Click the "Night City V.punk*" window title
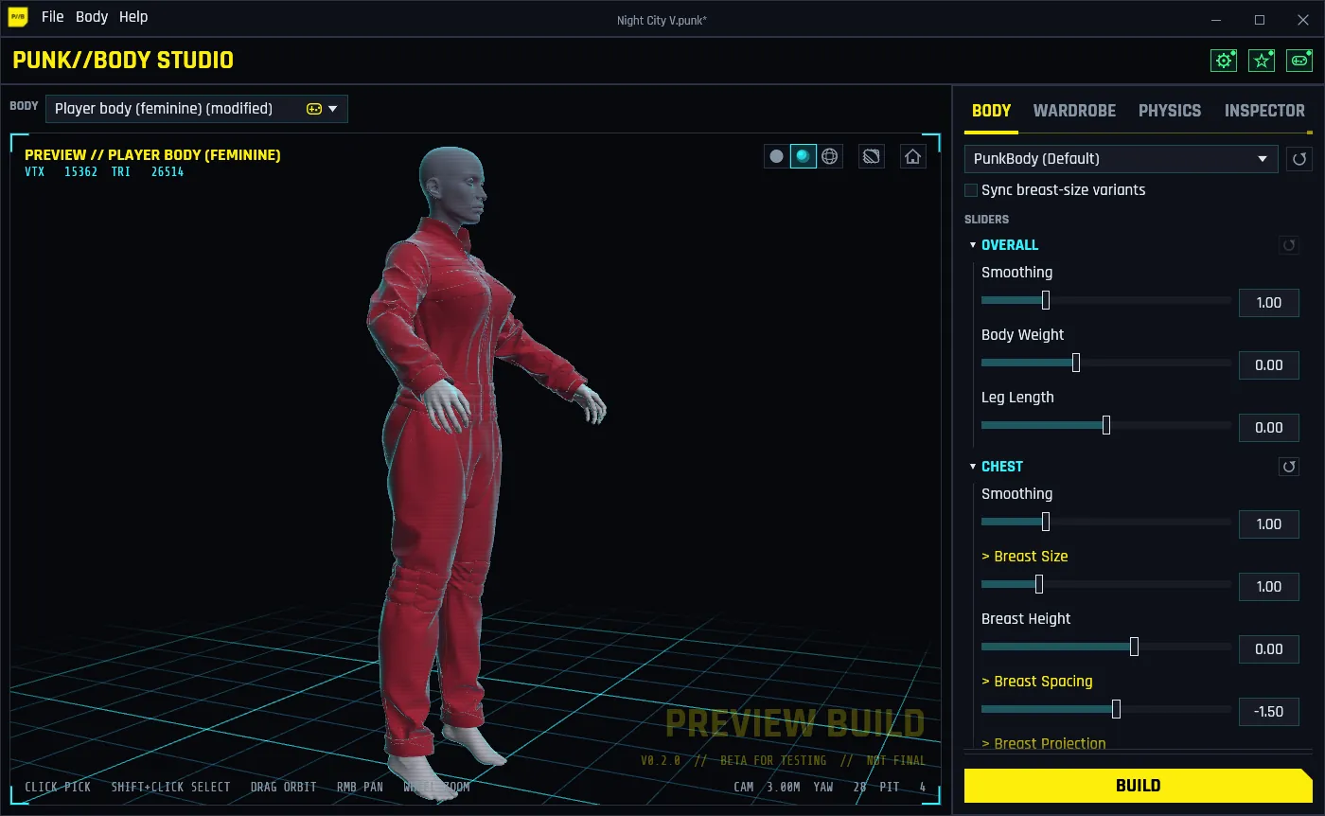The height and width of the screenshot is (816, 1325). [662, 20]
